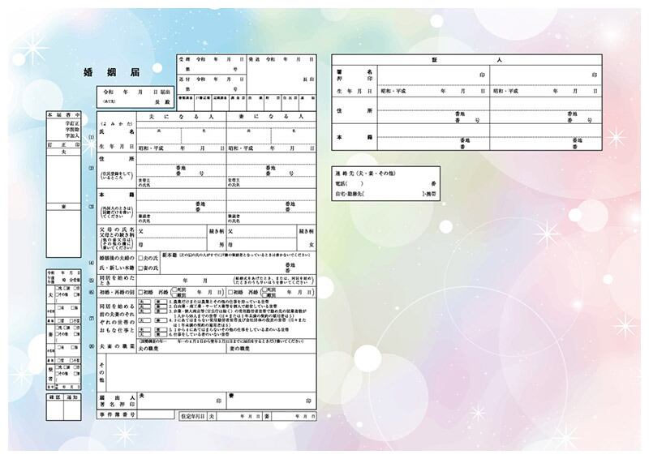Select the 証人 witness section header
Screen dimensions: 649x459
pos(466,60)
